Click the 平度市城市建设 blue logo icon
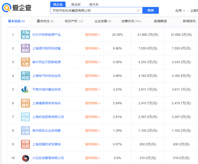The image size is (198, 164). [x=25, y=89]
